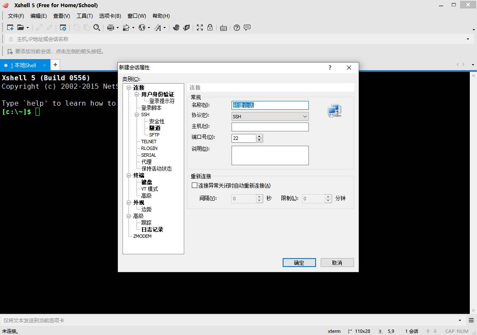Screen dimensions: 477x335
Task: Select ZMODEM in the category tree
Action: click(x=142, y=236)
